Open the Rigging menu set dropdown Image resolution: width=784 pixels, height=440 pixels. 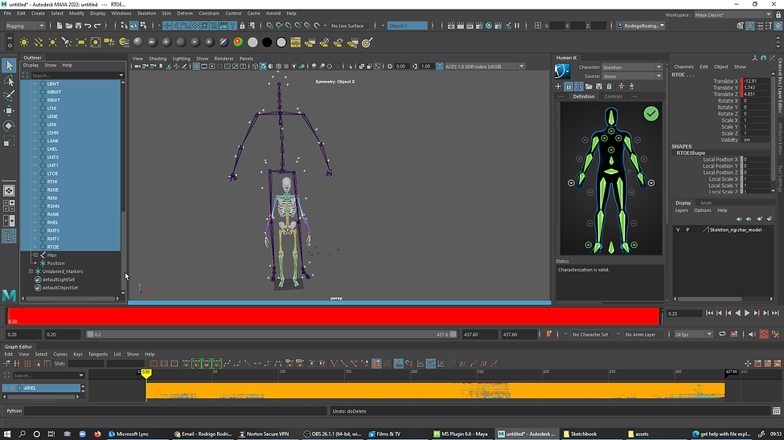pos(24,26)
